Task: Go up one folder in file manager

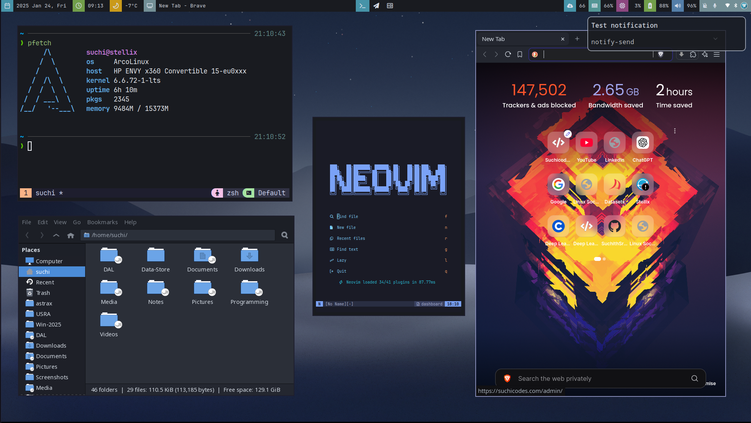Action: pos(56,235)
